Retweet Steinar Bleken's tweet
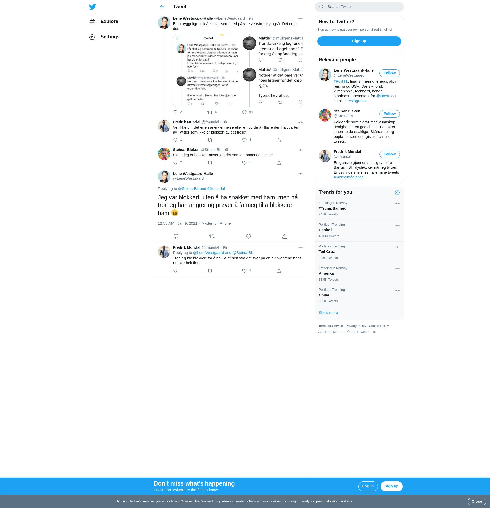 pos(210,163)
